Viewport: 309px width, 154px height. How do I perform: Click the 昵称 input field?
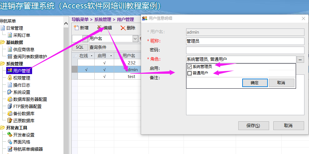245,41
